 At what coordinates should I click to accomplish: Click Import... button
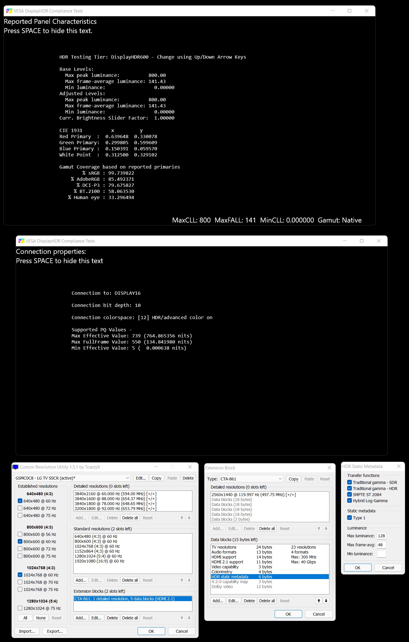click(27, 631)
